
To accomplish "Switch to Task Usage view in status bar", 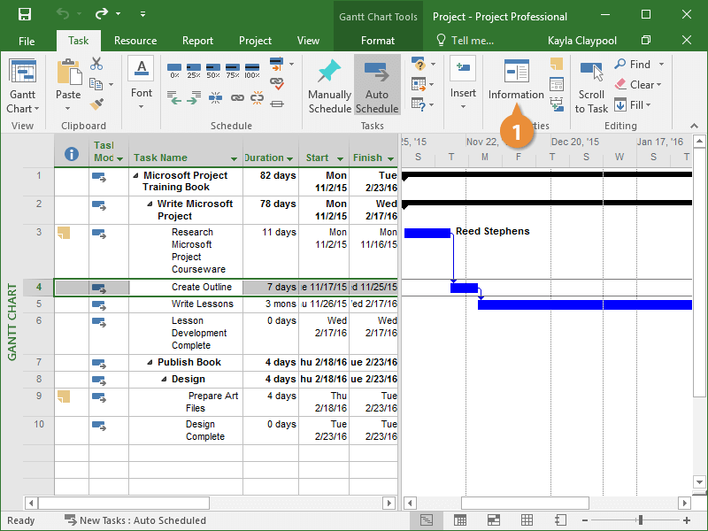I will 460,520.
